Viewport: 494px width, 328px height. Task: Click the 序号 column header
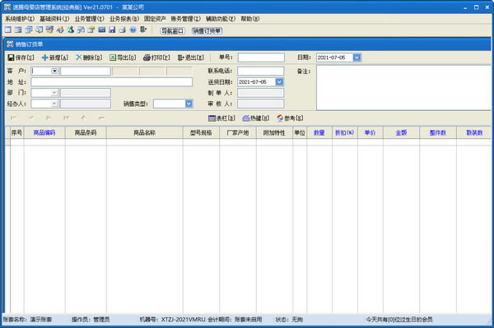pos(16,132)
